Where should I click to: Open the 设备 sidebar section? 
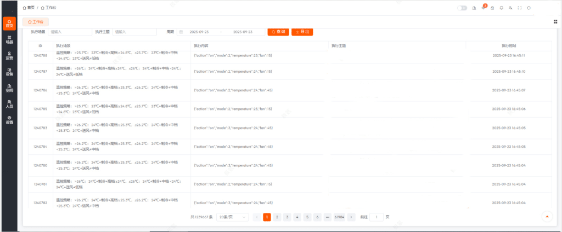9,72
